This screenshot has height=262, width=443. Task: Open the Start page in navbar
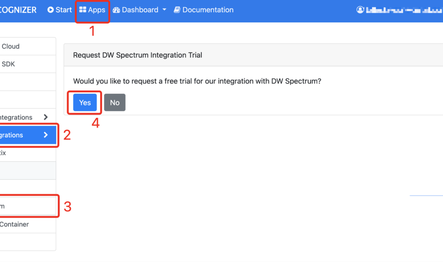click(x=60, y=10)
